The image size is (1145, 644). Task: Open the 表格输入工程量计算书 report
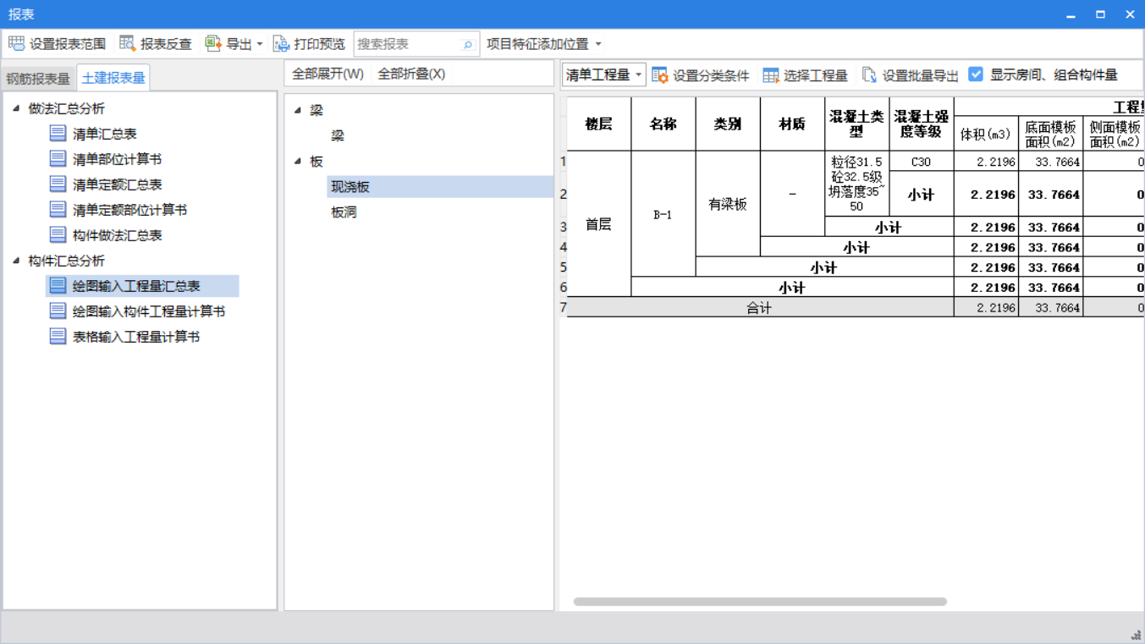[x=136, y=337]
